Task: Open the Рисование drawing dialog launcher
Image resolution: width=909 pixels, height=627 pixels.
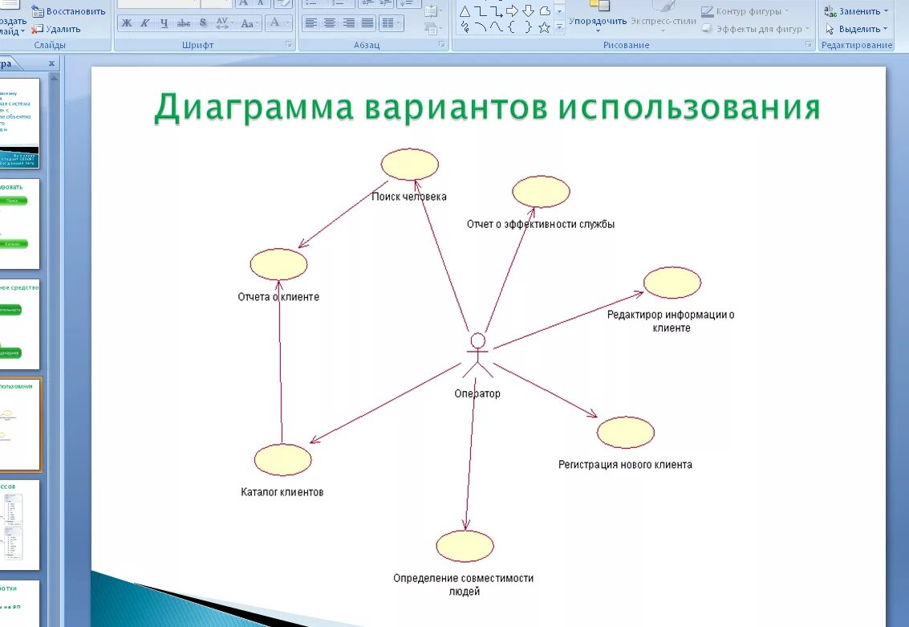Action: click(808, 45)
